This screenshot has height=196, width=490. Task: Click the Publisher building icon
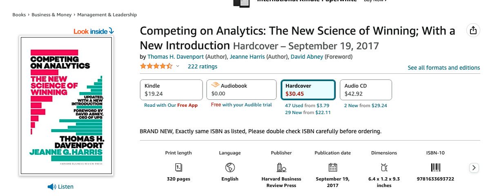(x=281, y=167)
